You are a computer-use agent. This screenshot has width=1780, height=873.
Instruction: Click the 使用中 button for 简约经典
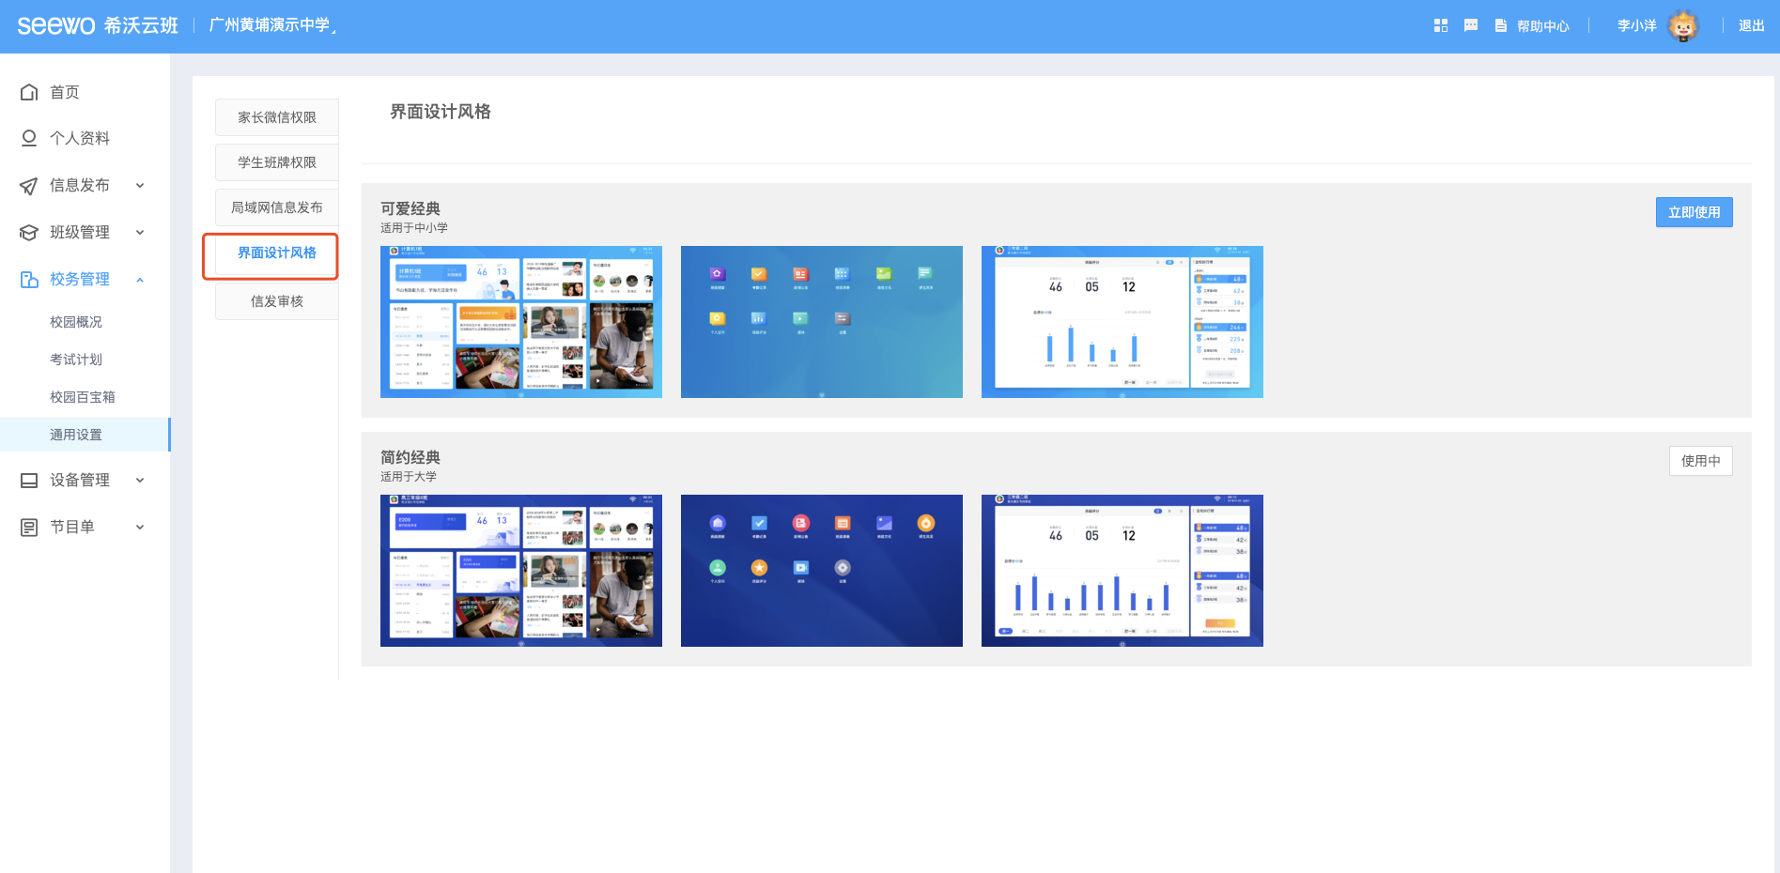click(1700, 461)
